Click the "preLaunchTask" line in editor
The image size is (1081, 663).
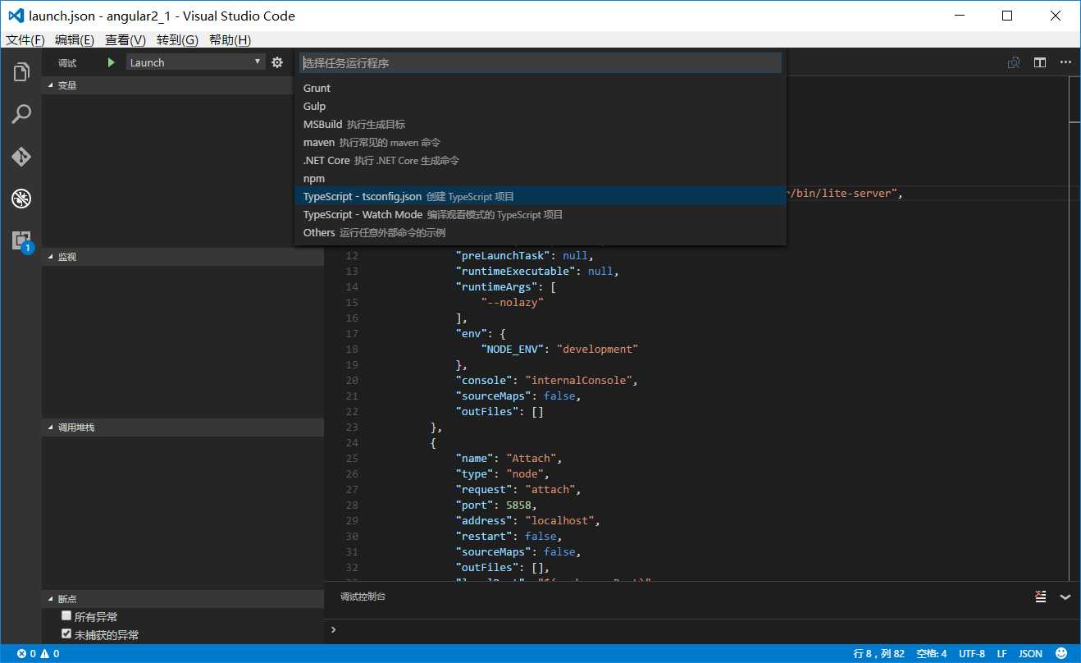tap(524, 255)
